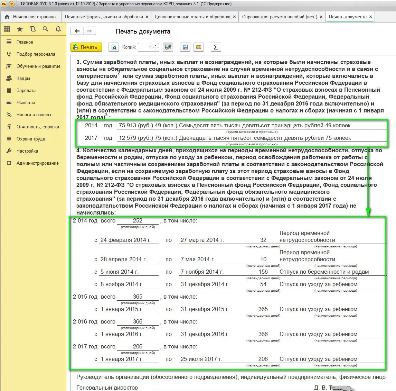396x391 pixels.
Task: Open the Налоги и взносы section
Action: pyautogui.click(x=33, y=115)
